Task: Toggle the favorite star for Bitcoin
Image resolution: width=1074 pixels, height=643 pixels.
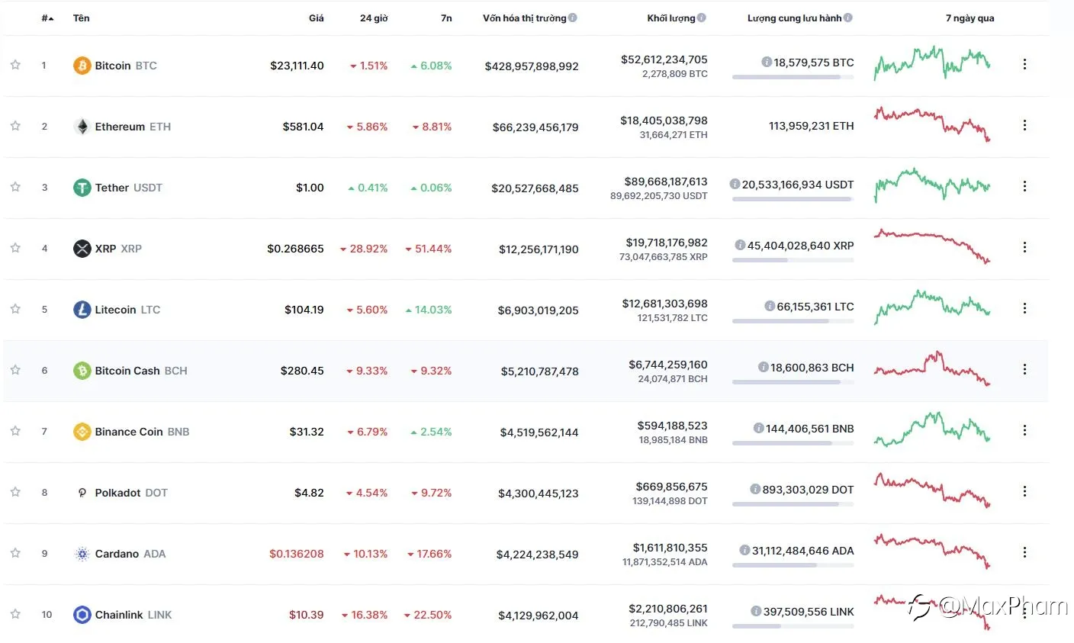Action: pos(15,65)
